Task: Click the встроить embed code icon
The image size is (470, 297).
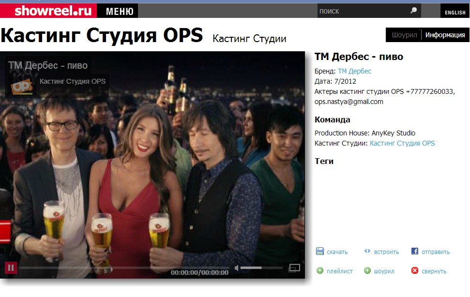Action: click(x=367, y=251)
